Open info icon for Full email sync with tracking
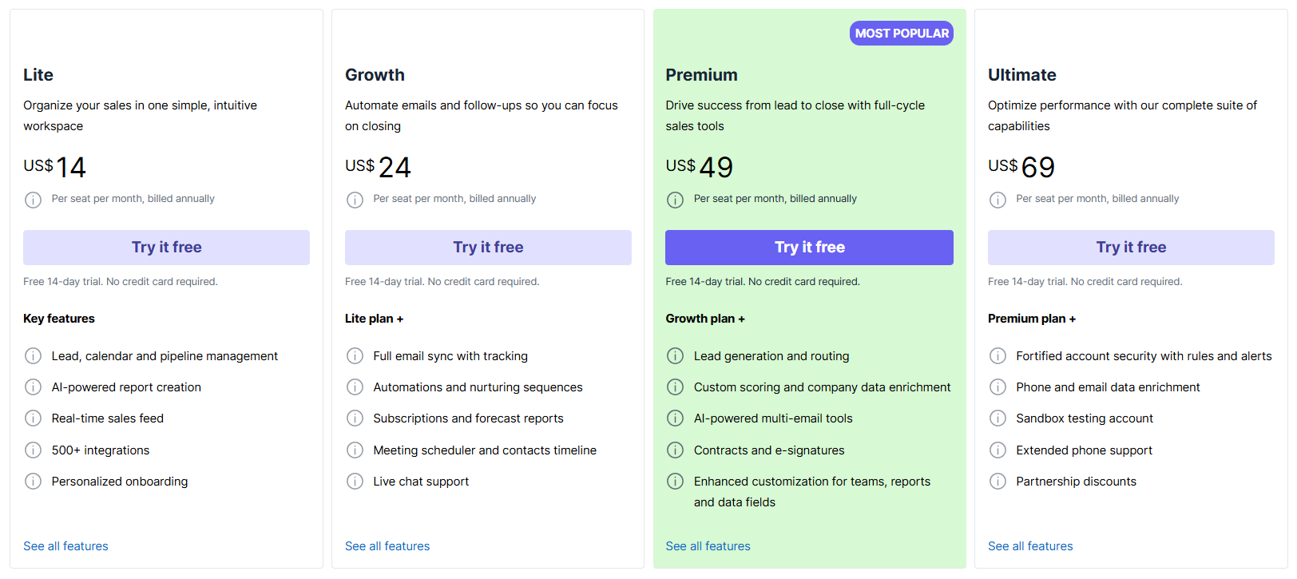Screen dimensions: 1297x579 (355, 356)
